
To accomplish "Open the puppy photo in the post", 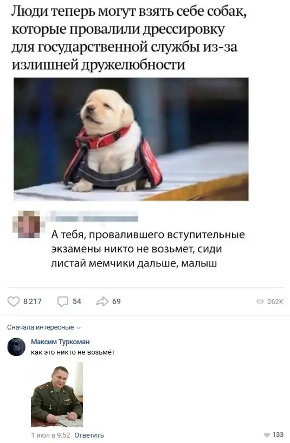I will point(131,139).
